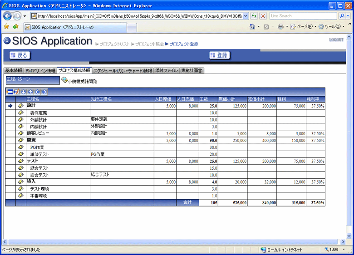
Task: Open the ページ(P) menu dropdown
Action: 315,27
